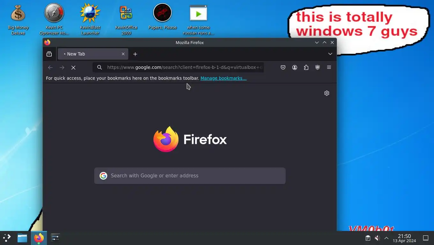Open the clock showing 21:50

(x=404, y=238)
